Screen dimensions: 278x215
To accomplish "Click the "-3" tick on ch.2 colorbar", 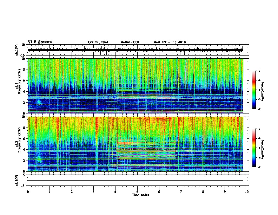I will tap(259, 129).
